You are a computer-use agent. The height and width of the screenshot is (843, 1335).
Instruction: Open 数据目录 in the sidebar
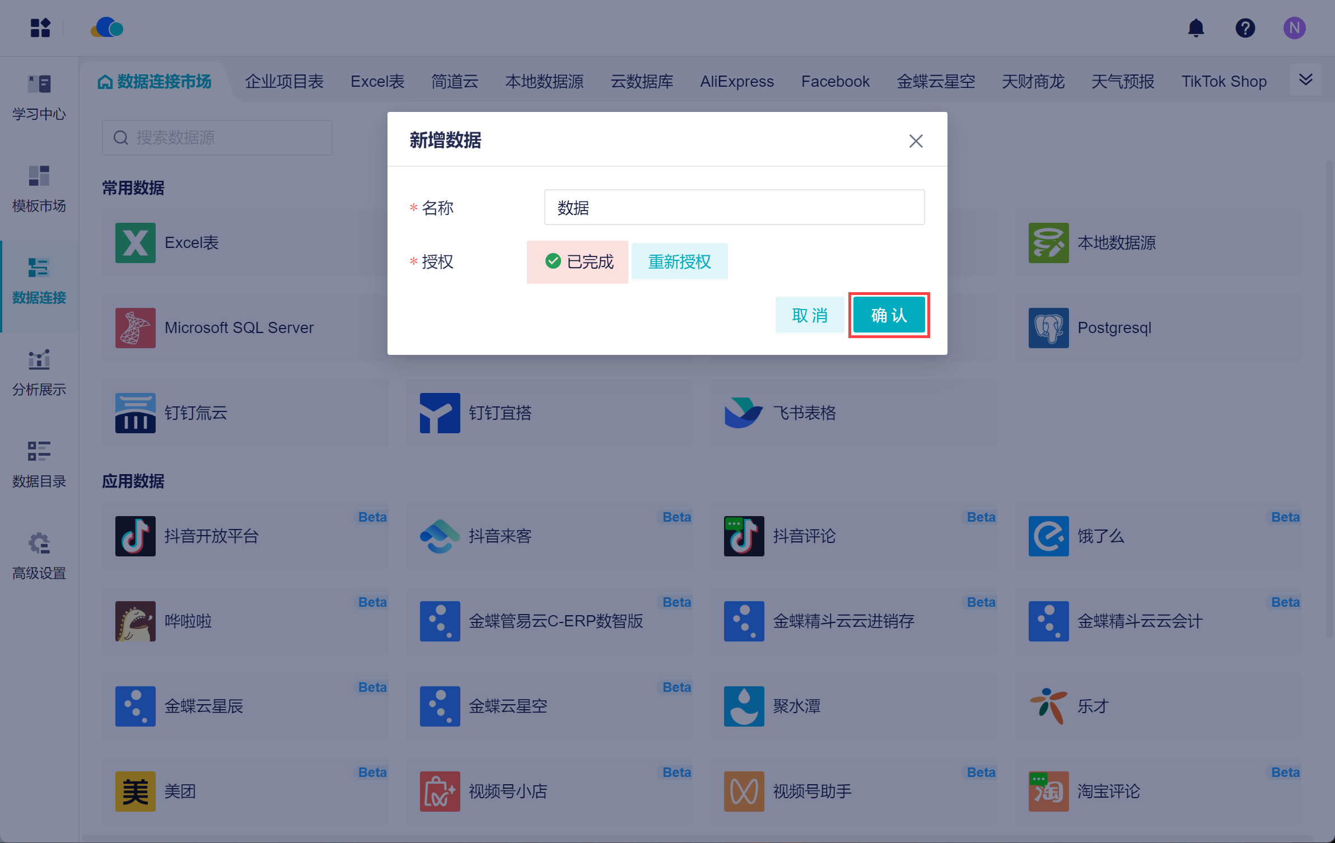(x=39, y=465)
